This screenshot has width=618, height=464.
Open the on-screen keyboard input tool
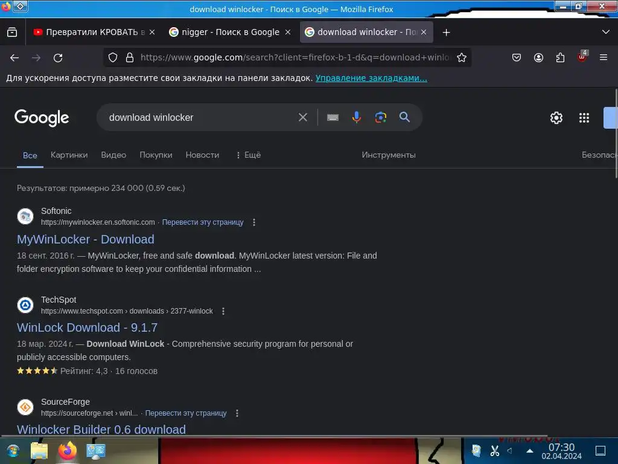(x=333, y=117)
